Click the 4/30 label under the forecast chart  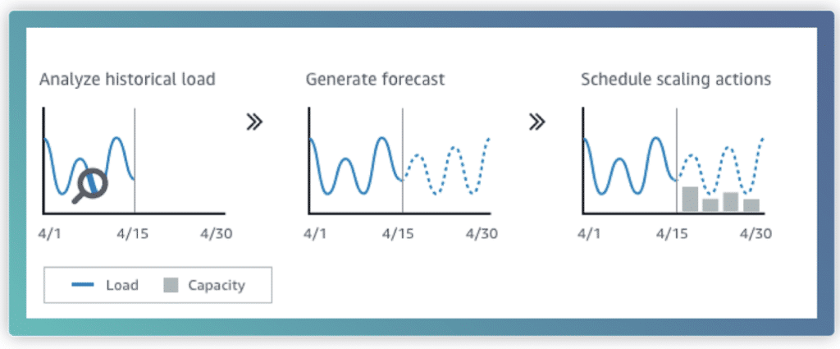[481, 234]
